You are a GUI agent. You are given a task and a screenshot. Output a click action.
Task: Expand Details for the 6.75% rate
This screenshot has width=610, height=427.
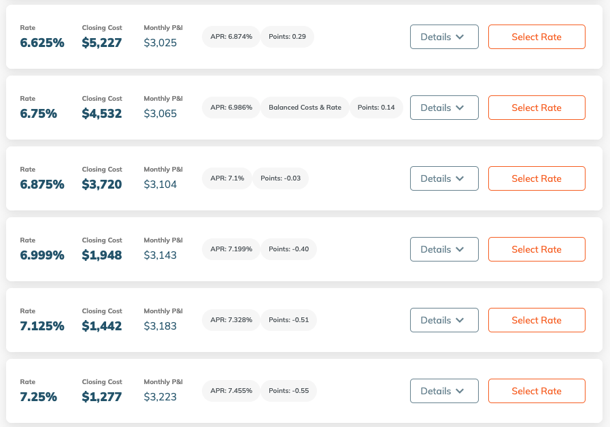coord(444,108)
